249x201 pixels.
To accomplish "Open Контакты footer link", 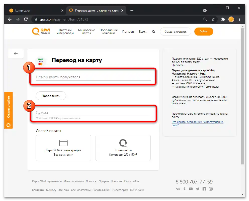I will tap(38, 190).
